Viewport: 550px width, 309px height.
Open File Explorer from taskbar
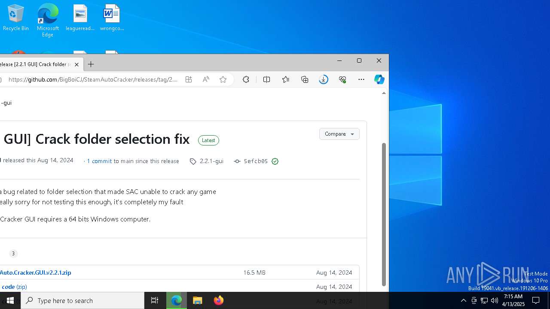tap(198, 300)
